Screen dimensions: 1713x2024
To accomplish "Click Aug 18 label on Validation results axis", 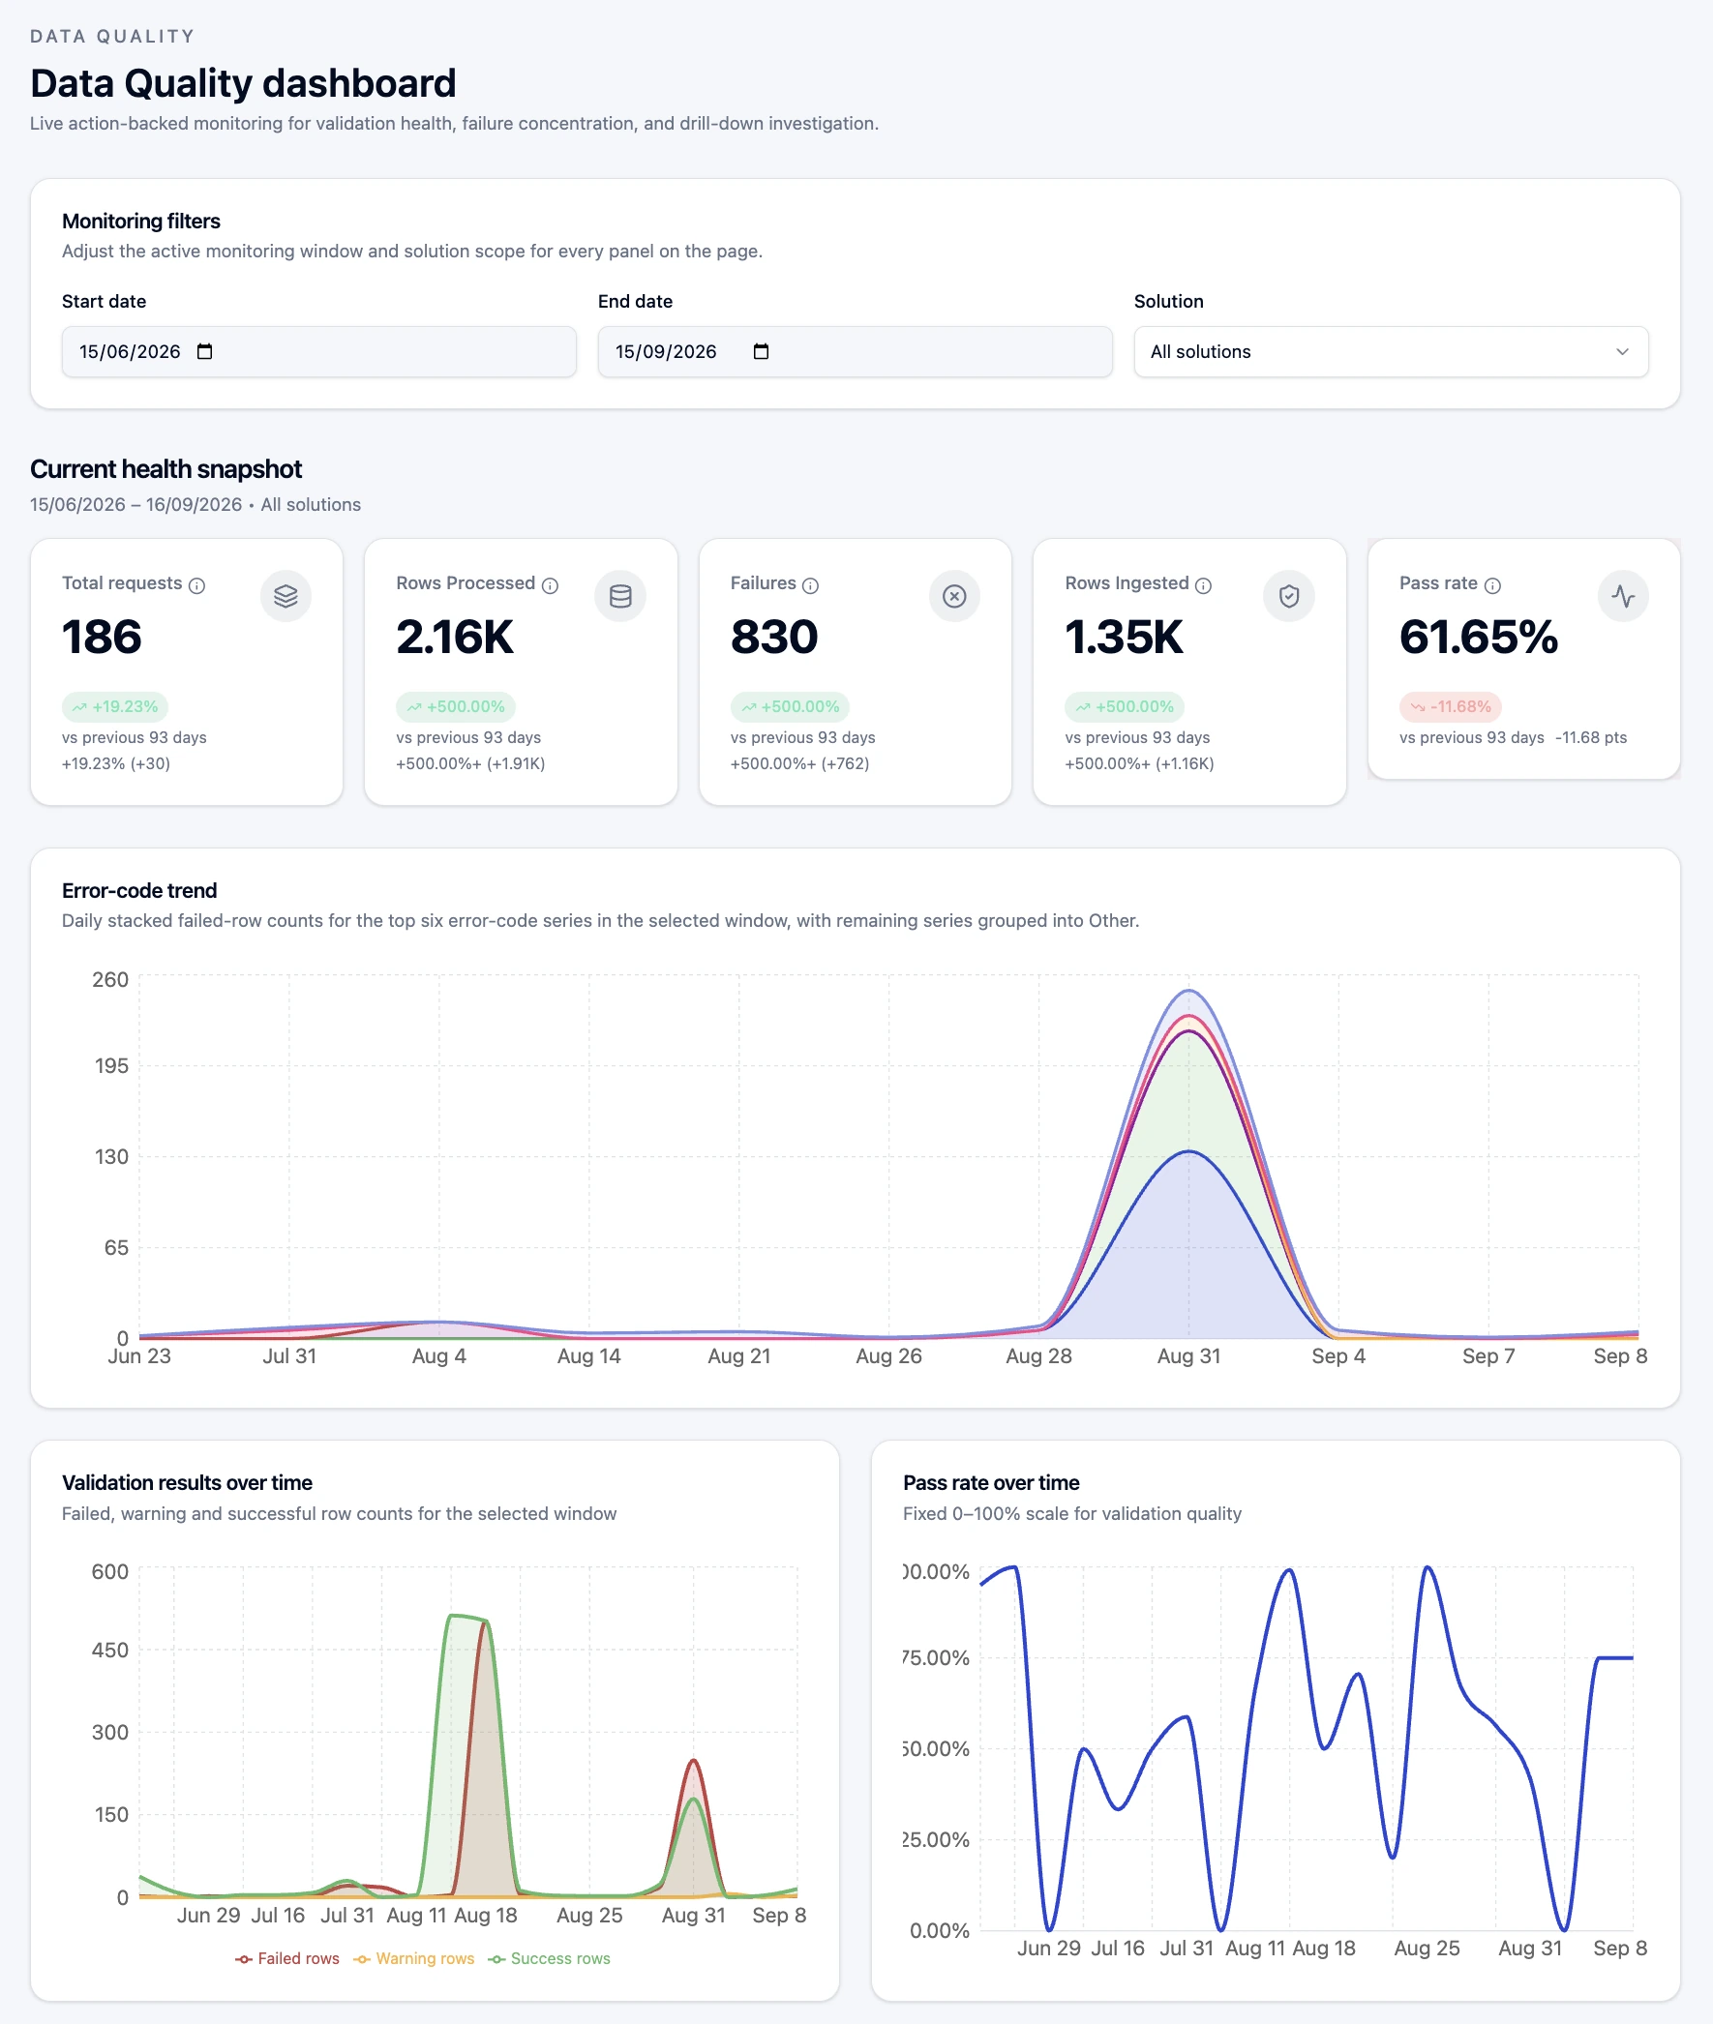I will pos(486,1916).
